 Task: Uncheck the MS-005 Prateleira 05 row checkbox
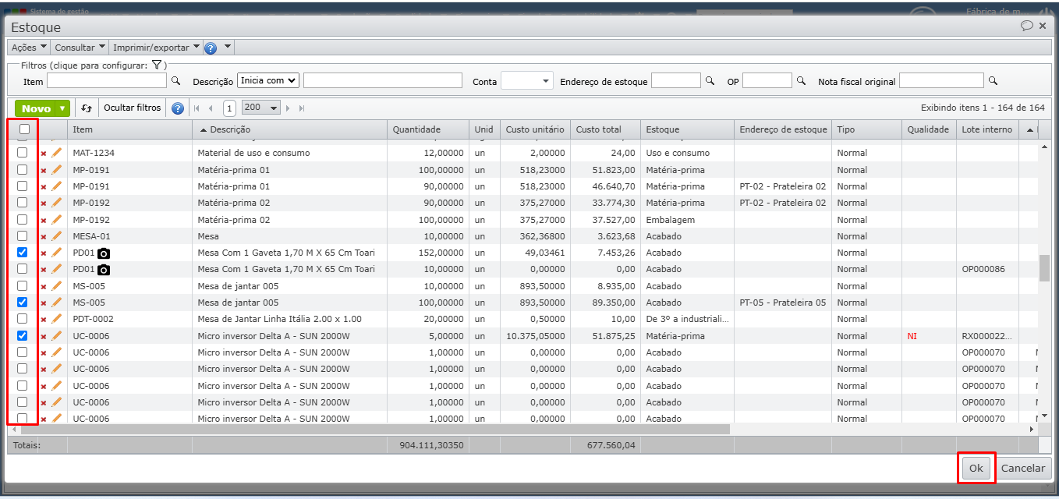tap(23, 302)
